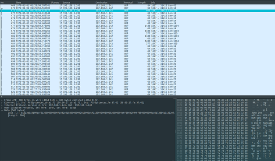The image size is (275, 161).
Task: Click 'Sara' ASCII text in bytes pane
Action: [x=271, y=121]
